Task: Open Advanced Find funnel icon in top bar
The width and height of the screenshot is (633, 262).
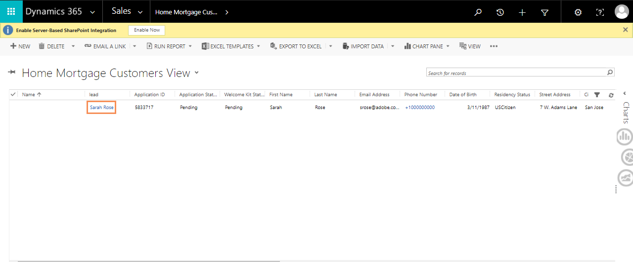Action: [x=544, y=12]
